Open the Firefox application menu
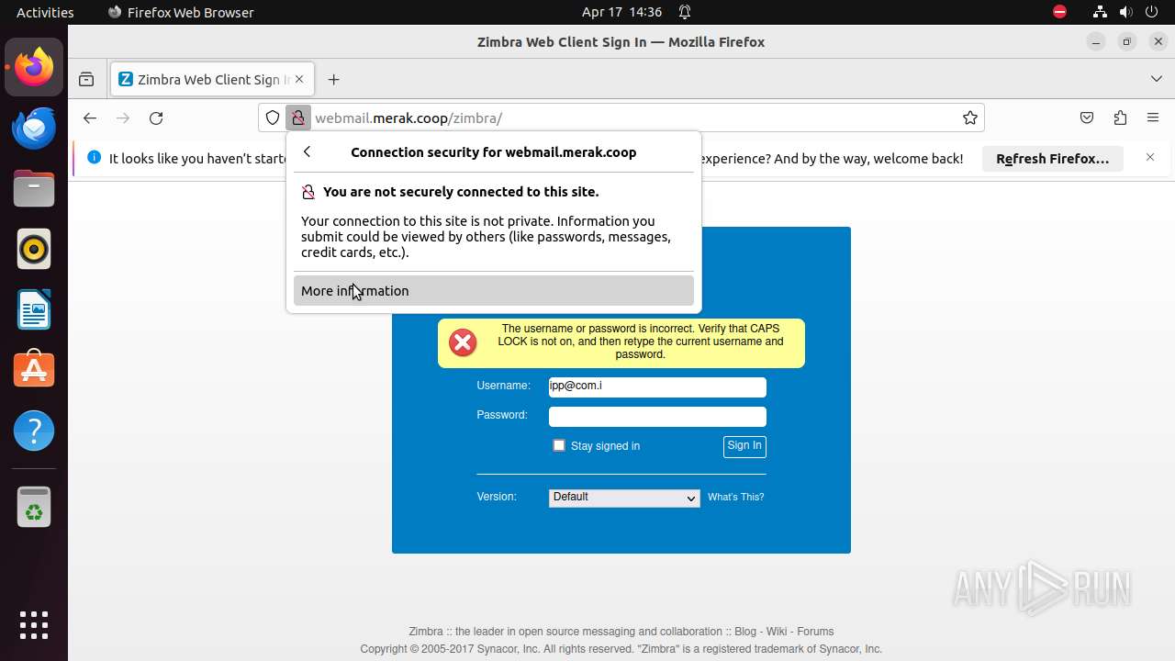The width and height of the screenshot is (1175, 661). click(1153, 118)
